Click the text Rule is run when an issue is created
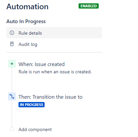 [55, 72]
